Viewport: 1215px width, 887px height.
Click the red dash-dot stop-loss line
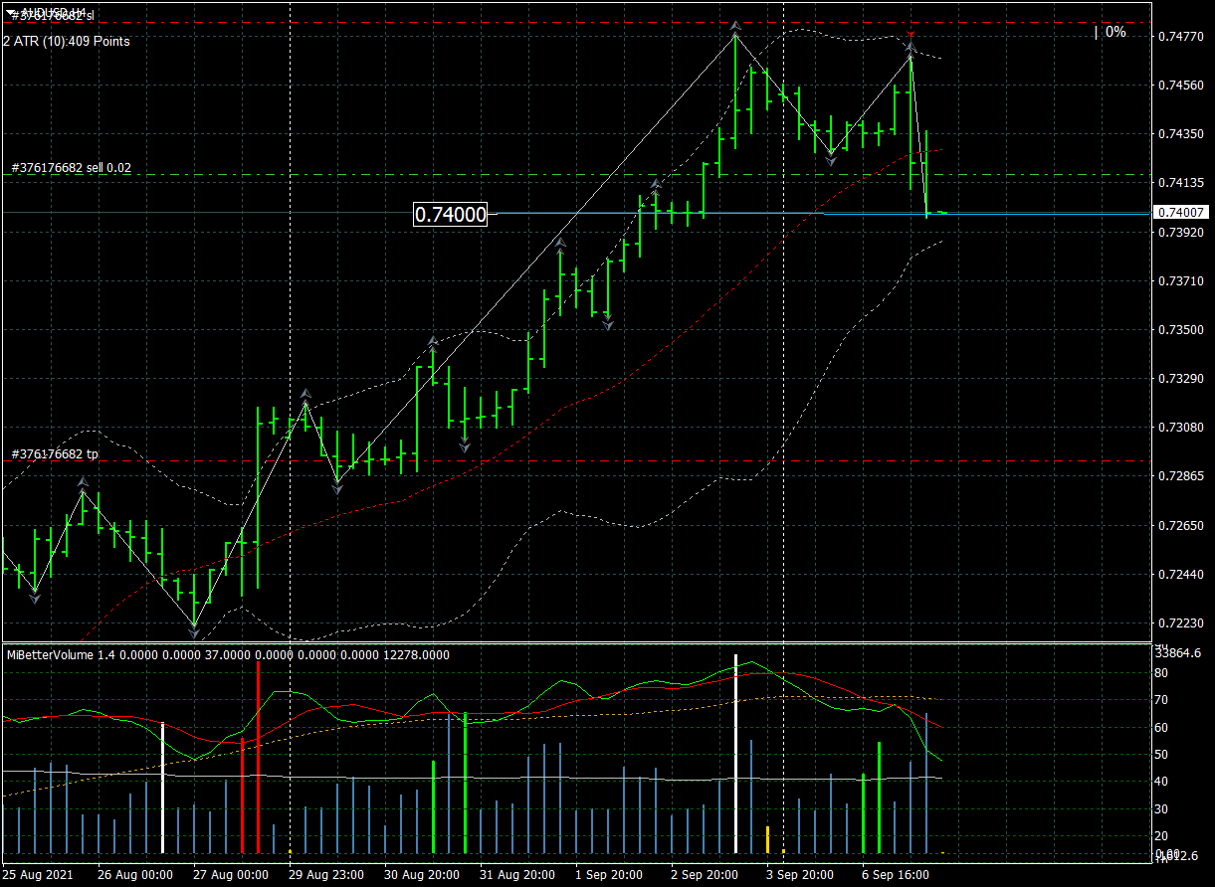[577, 22]
